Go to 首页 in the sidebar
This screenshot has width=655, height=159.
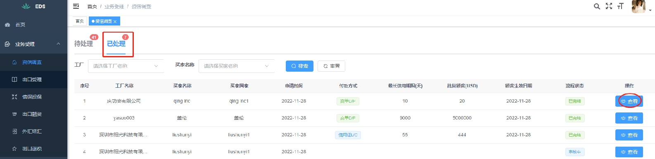[x=33, y=25]
